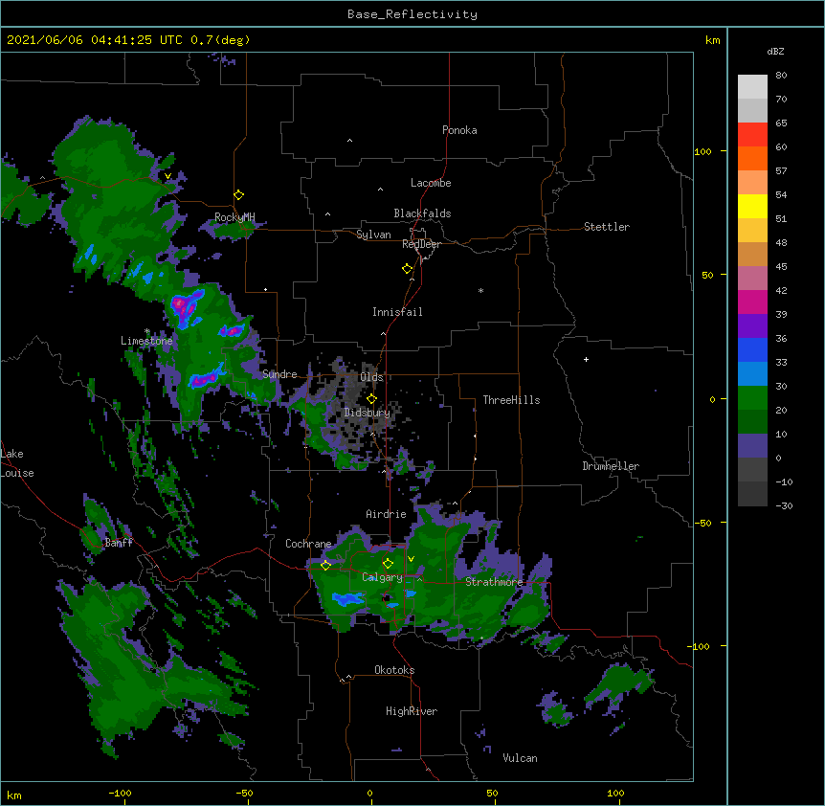825x806 pixels.
Task: Click the lightest gray top band of legend
Action: (752, 86)
